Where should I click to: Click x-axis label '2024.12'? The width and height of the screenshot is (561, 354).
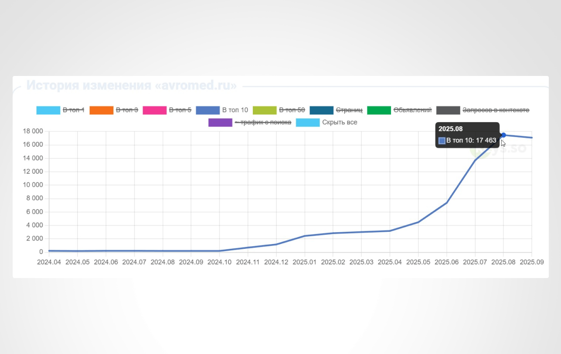pos(276,262)
